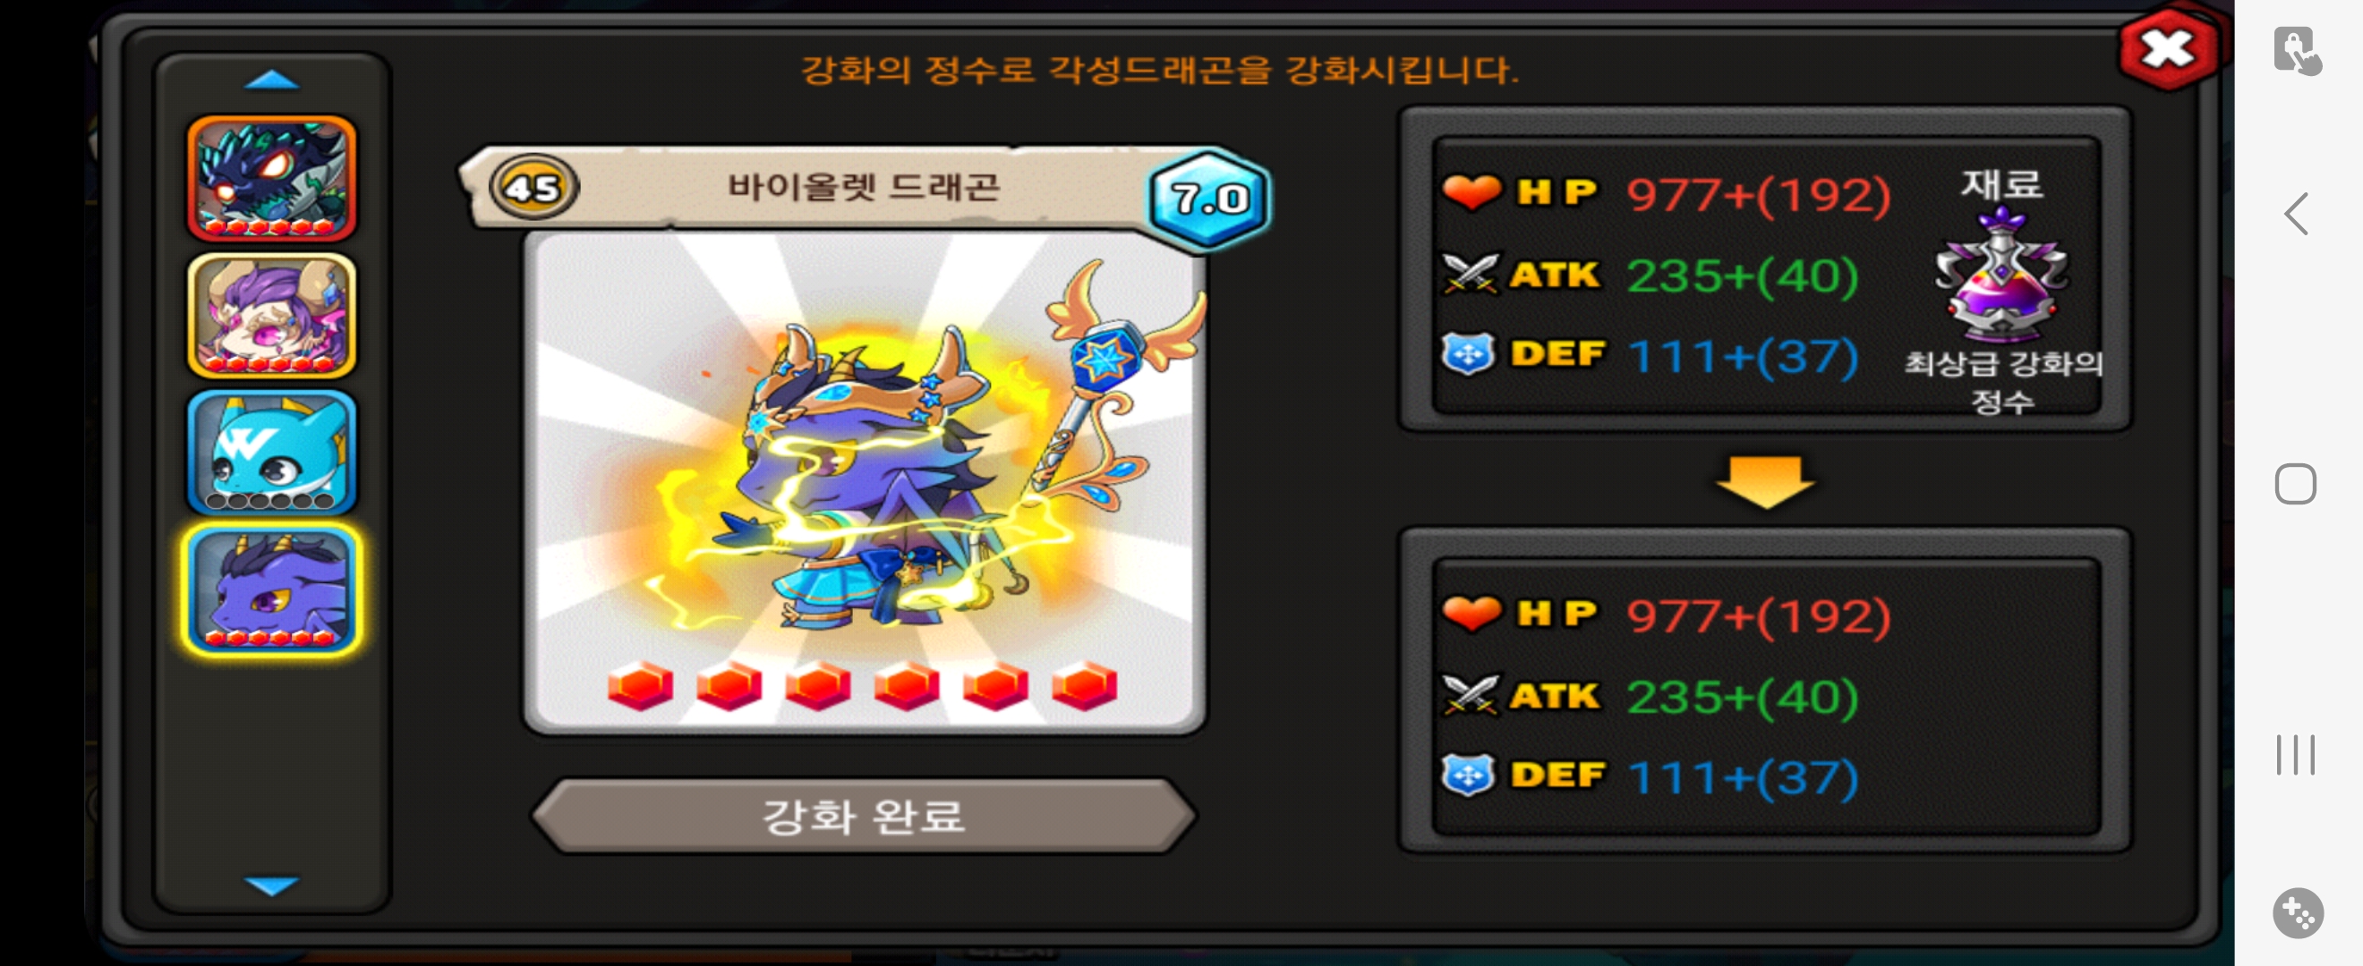Tap the touch-lock icon in the side bar
The width and height of the screenshot is (2363, 966).
[x=2298, y=50]
